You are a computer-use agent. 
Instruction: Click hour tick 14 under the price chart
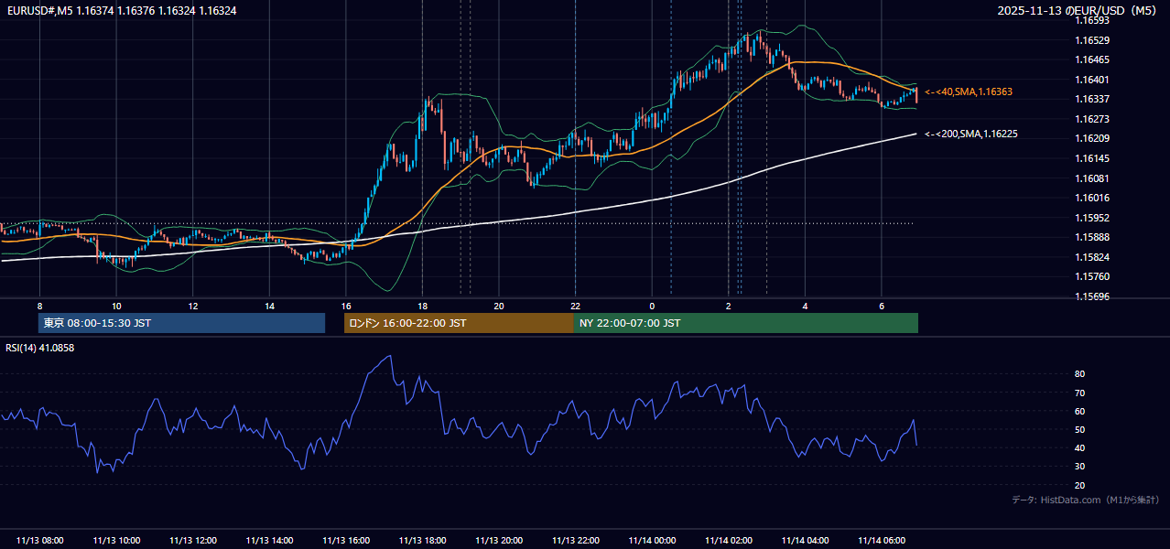pos(269,306)
